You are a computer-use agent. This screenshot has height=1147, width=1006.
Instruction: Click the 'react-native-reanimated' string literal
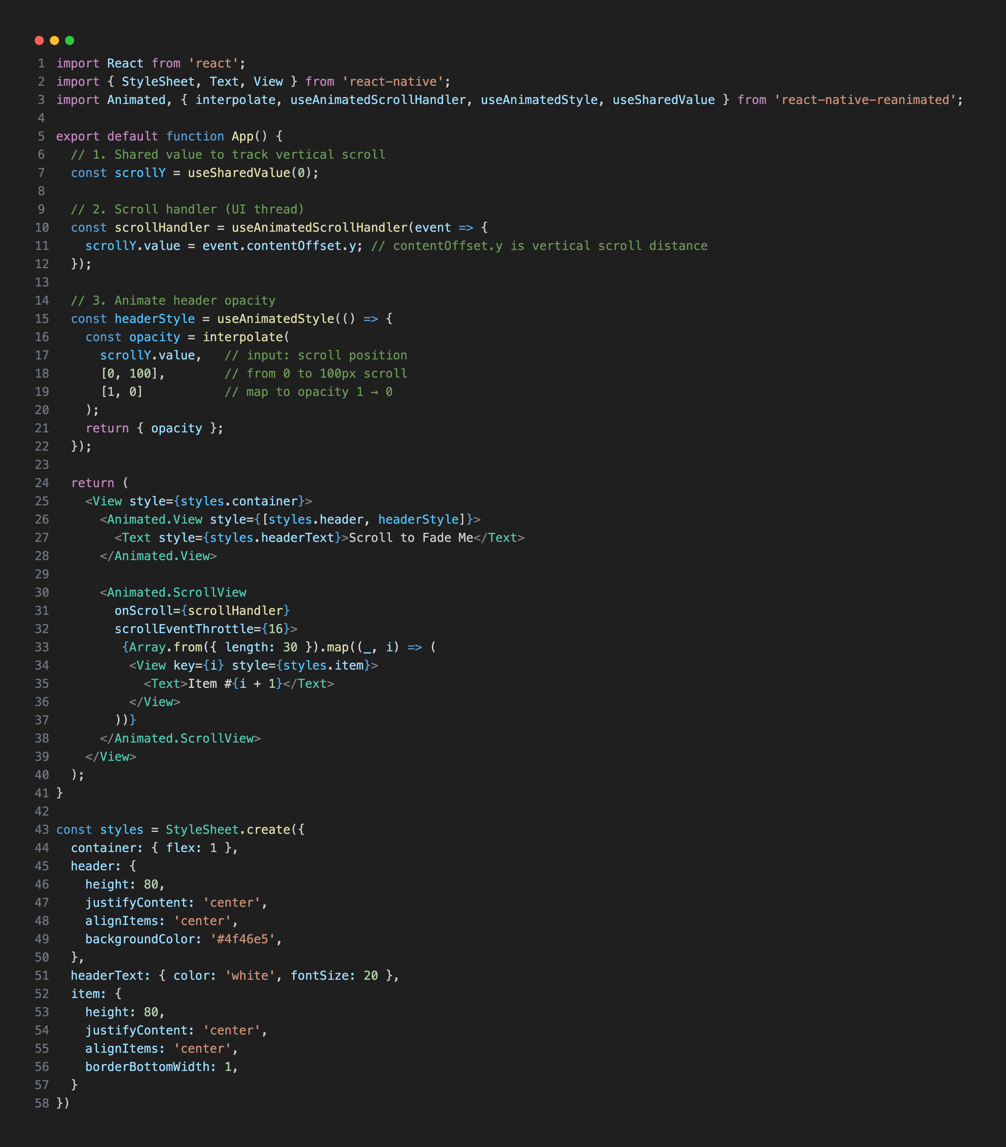pyautogui.click(x=867, y=99)
